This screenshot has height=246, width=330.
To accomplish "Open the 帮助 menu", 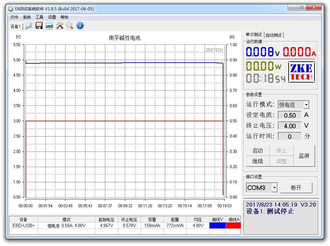I will pyautogui.click(x=65, y=17).
